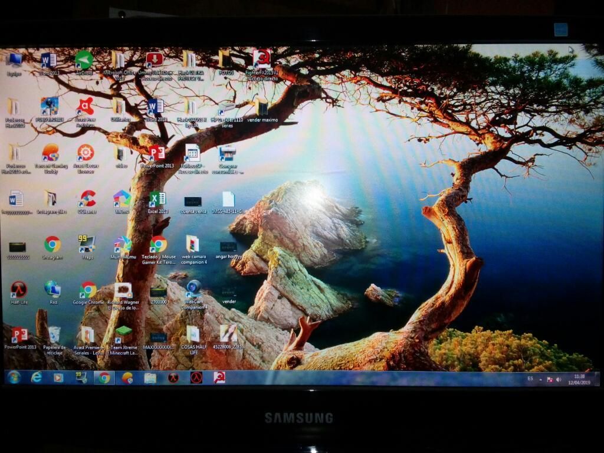This screenshot has height=453, width=604.
Task: Open the COSAS HALF LIFE folder
Action: tap(193, 340)
